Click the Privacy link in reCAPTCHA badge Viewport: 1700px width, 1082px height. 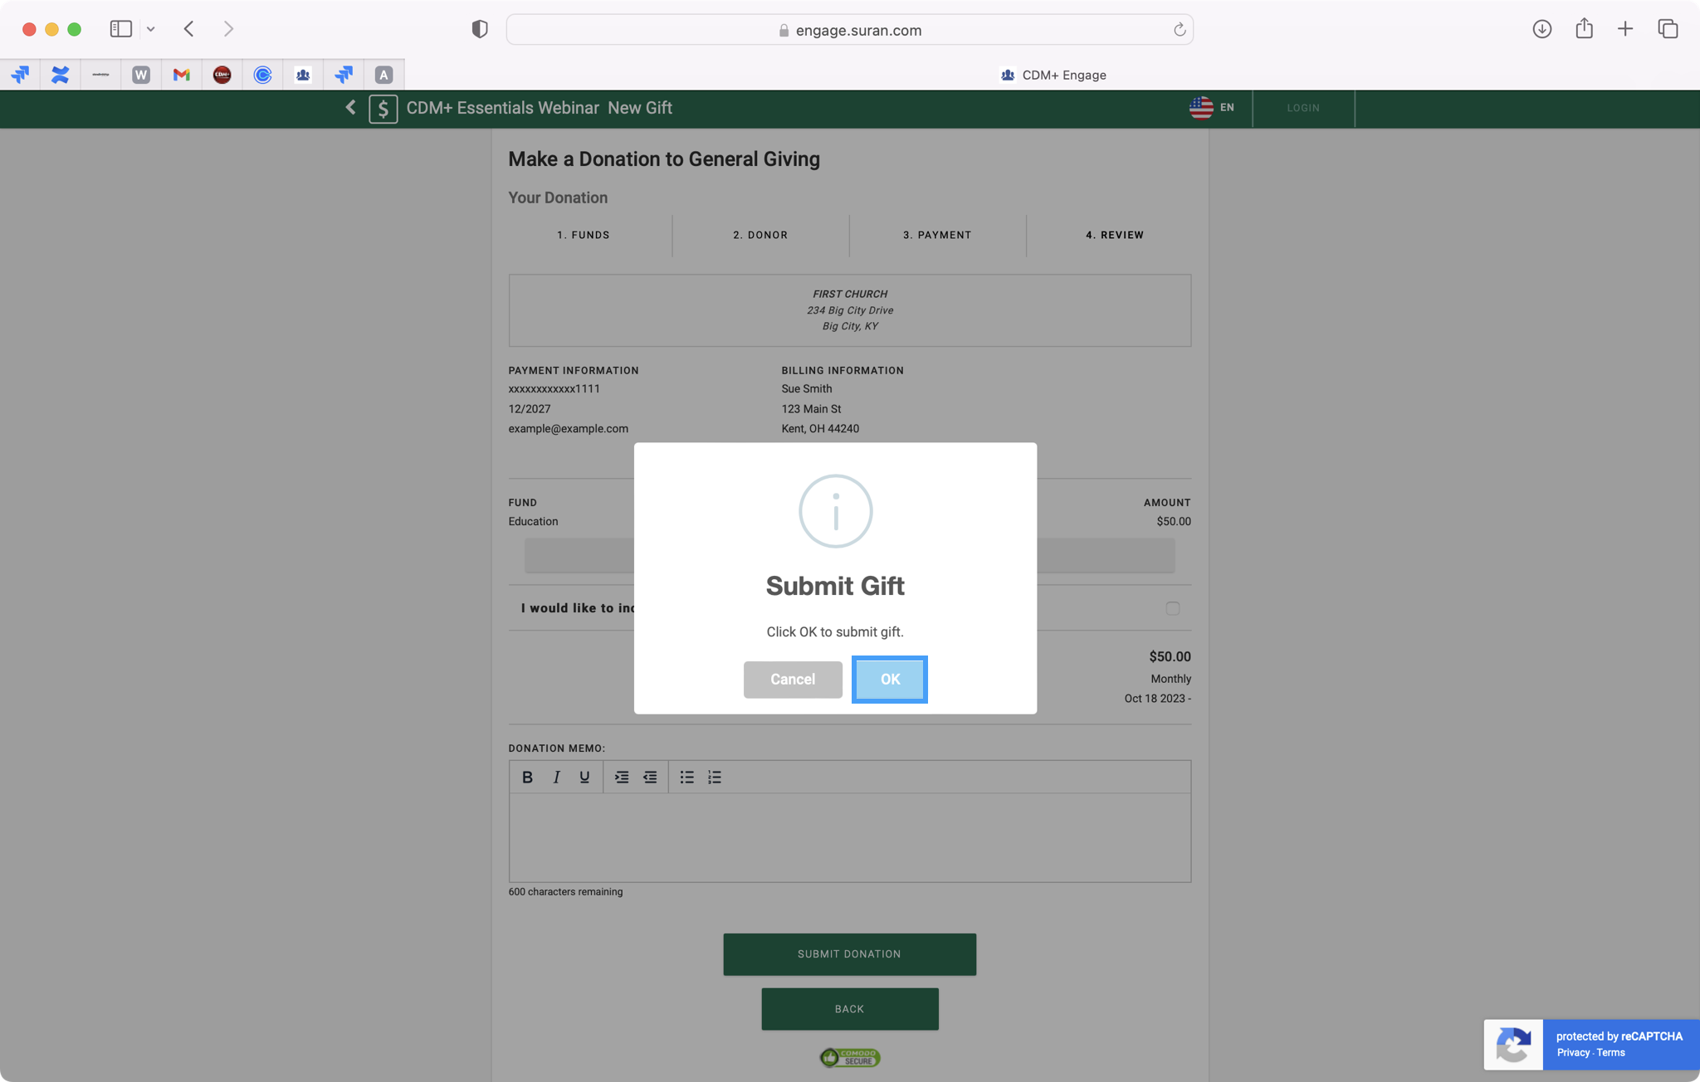(x=1573, y=1053)
